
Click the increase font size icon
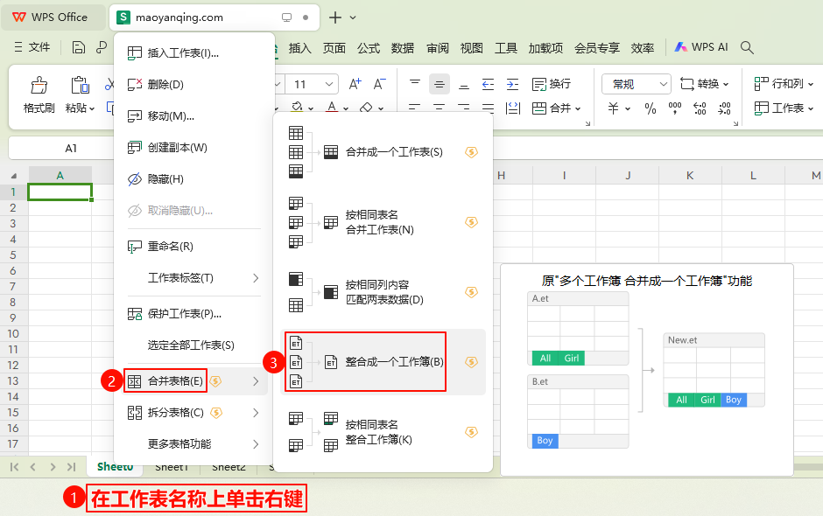tap(355, 84)
